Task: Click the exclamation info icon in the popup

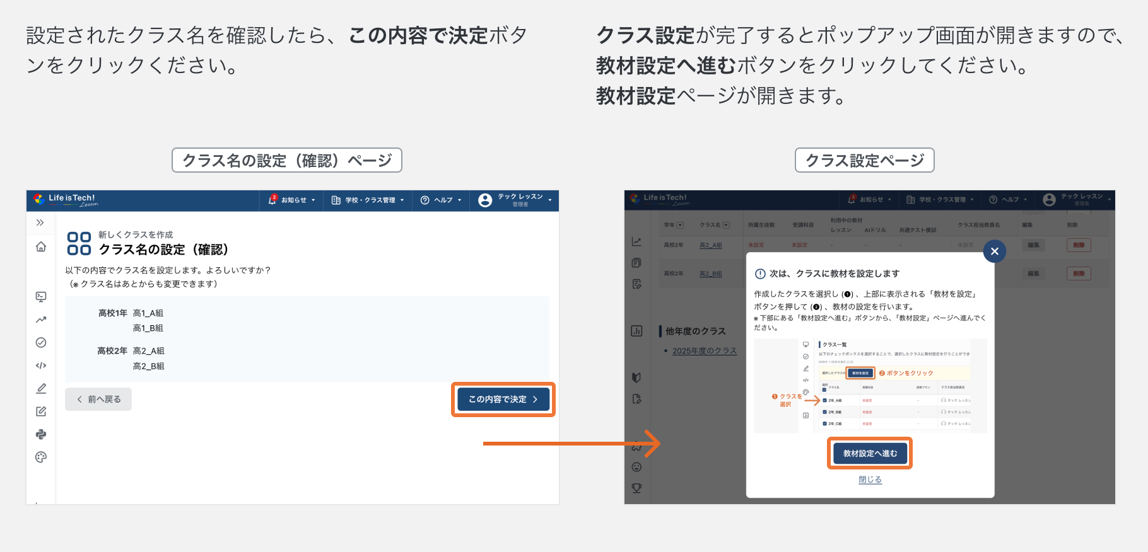Action: tap(760, 274)
